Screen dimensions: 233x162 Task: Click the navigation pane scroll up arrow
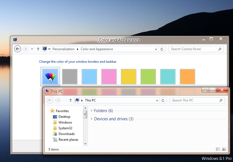click(85, 108)
